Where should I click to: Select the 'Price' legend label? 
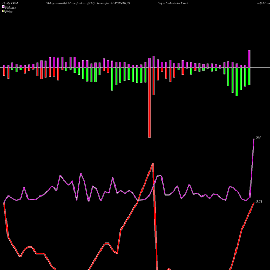[9, 12]
